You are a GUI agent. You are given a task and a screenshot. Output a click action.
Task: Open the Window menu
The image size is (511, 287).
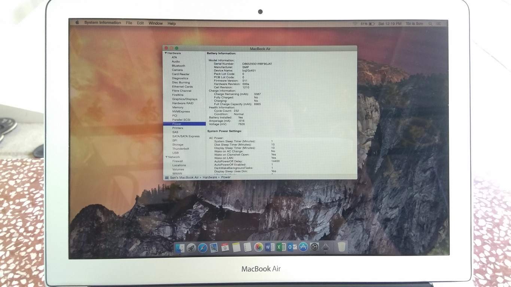click(x=156, y=23)
